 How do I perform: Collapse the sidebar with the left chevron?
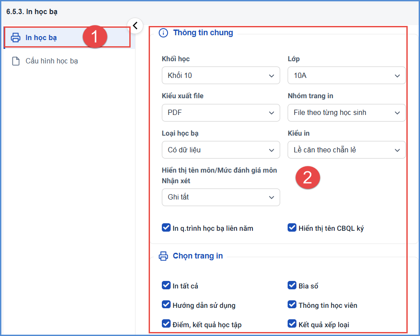(135, 26)
